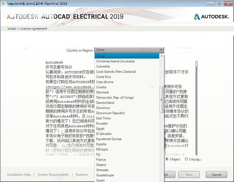Viewport: 234px width, 182px height.
Task: Select East Timor from the list
Action: (127, 118)
